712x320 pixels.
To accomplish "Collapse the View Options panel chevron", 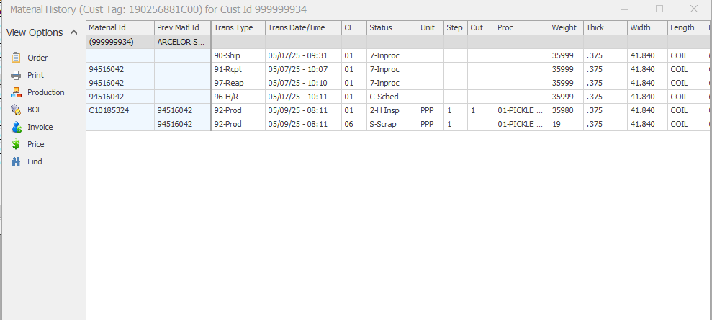I will (x=73, y=32).
